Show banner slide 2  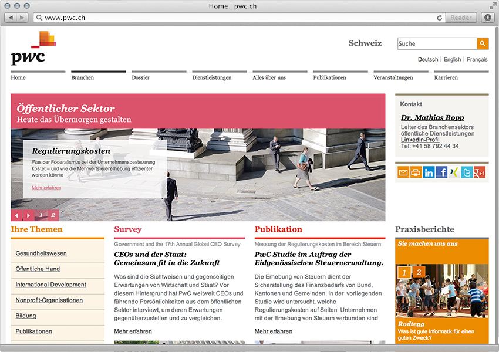[53, 215]
